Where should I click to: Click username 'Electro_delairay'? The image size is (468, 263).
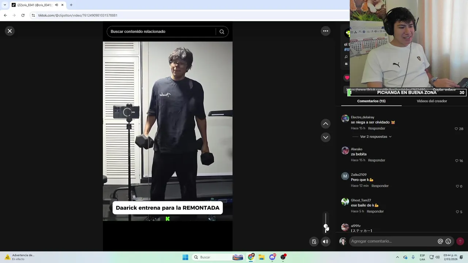click(x=362, y=117)
